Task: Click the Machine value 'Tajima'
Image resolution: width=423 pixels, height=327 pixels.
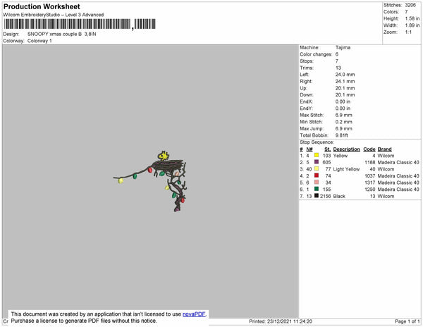Action: click(343, 47)
